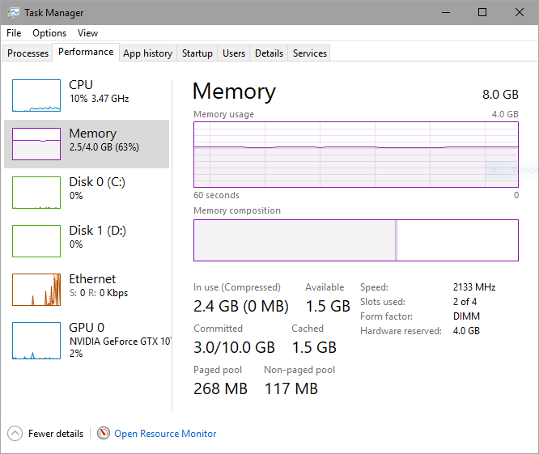Image resolution: width=539 pixels, height=454 pixels.
Task: Click the Task Manager title bar icon
Action: [x=13, y=13]
